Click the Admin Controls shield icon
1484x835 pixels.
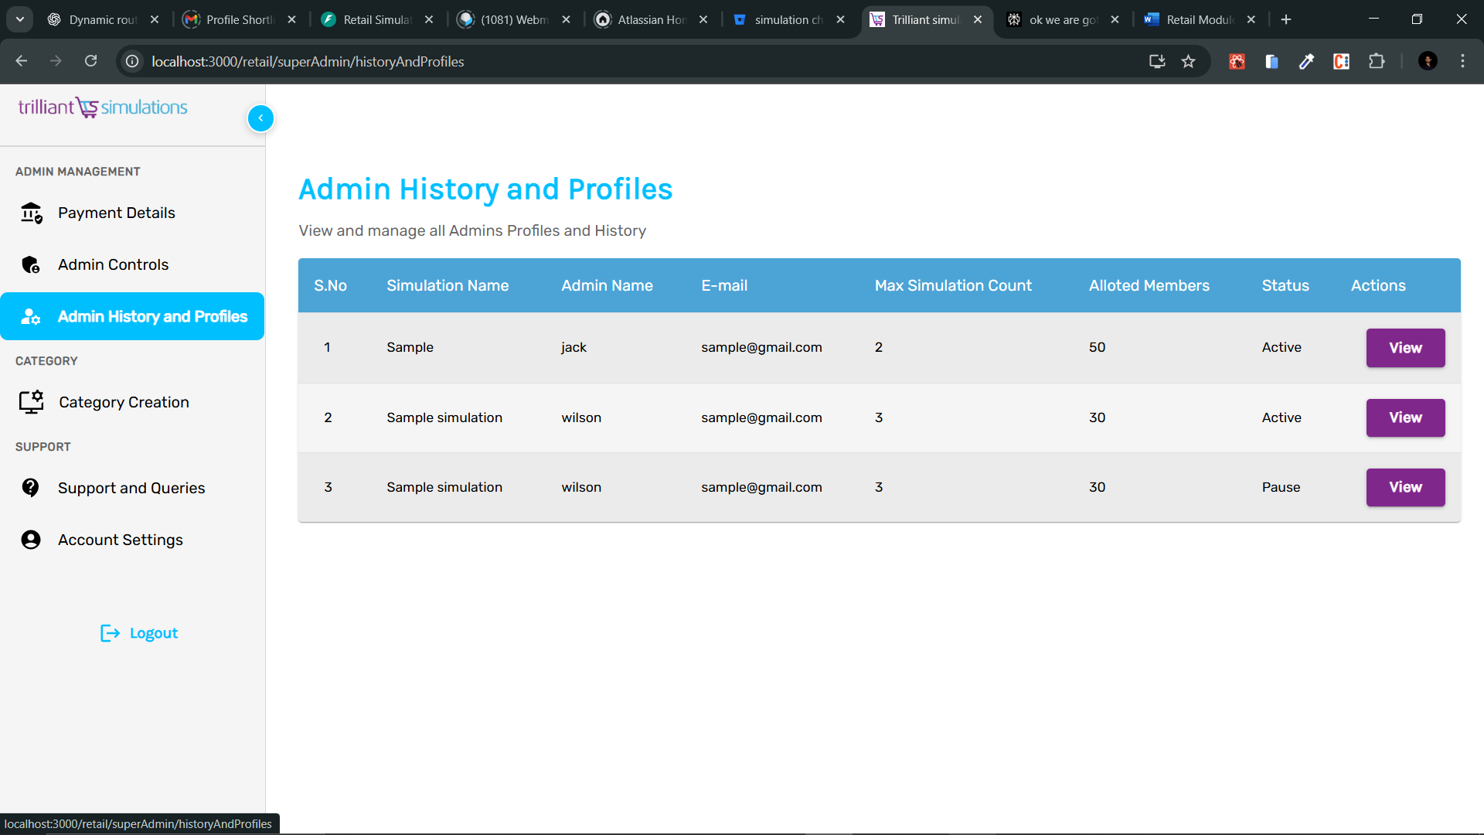coord(31,265)
